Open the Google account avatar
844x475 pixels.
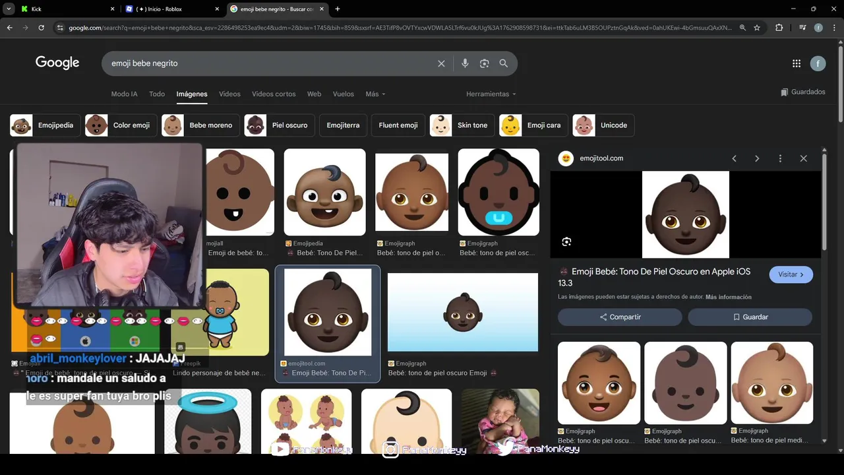[x=818, y=63]
